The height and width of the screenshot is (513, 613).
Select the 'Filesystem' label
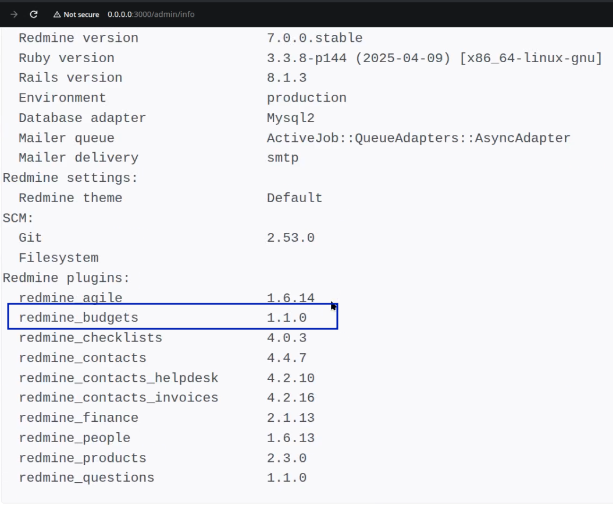[59, 258]
